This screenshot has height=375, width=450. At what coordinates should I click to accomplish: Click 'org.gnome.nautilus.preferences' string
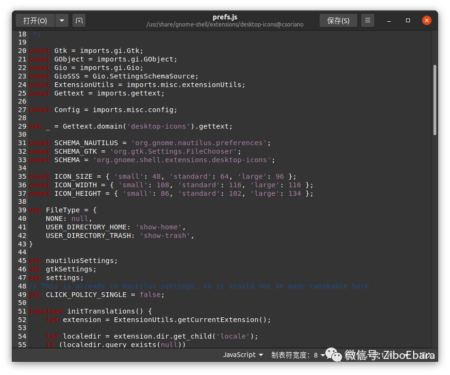199,143
